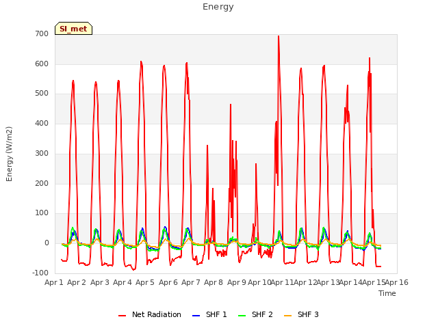This screenshot has height=328, width=438.
Task: Click the red Net Radiation legend swatch
Action: point(122,316)
